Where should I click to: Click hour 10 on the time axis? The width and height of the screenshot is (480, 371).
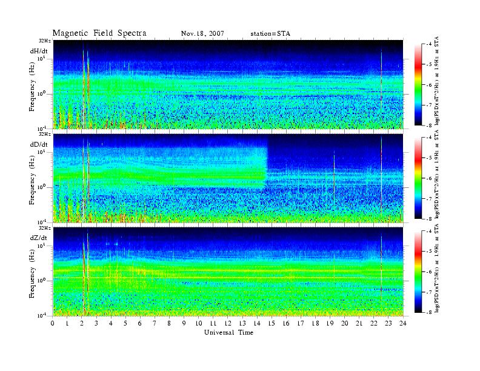click(199, 323)
